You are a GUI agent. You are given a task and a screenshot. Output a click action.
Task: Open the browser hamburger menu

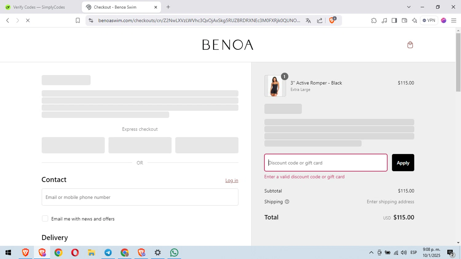coord(454,21)
